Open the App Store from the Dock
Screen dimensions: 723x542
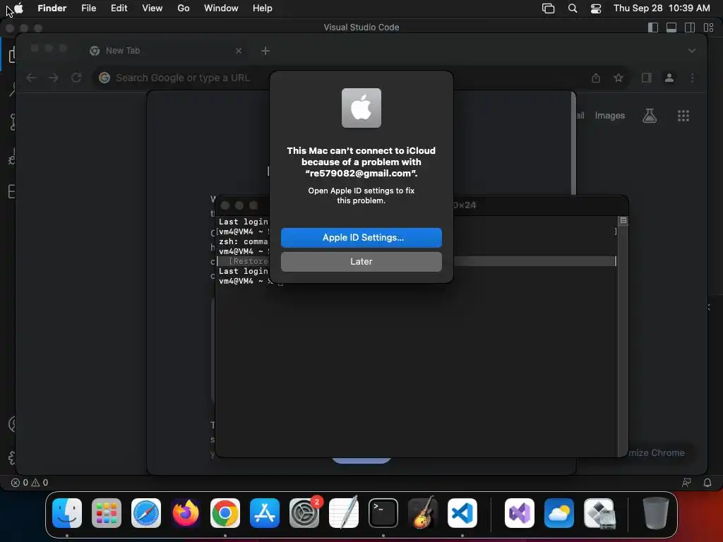click(265, 513)
